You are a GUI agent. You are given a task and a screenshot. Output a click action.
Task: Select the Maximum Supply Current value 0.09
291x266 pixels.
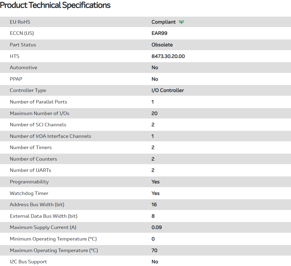click(x=157, y=227)
